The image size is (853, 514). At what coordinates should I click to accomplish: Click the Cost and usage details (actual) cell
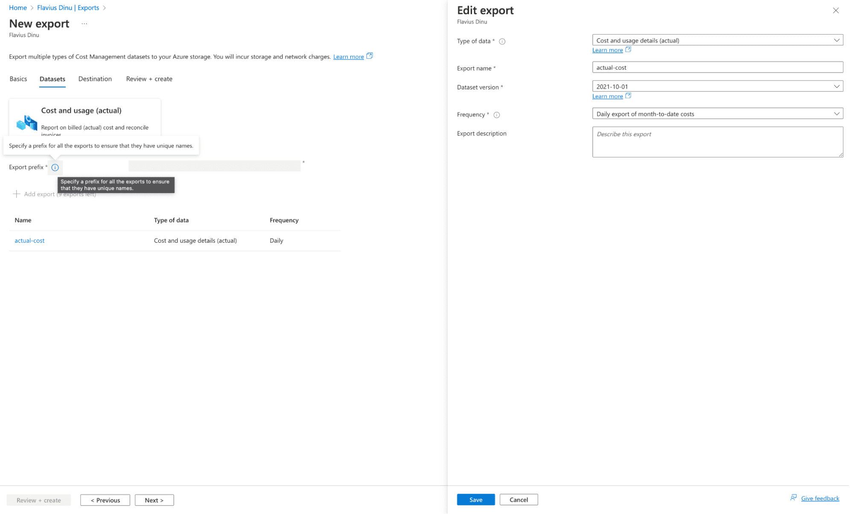(195, 241)
